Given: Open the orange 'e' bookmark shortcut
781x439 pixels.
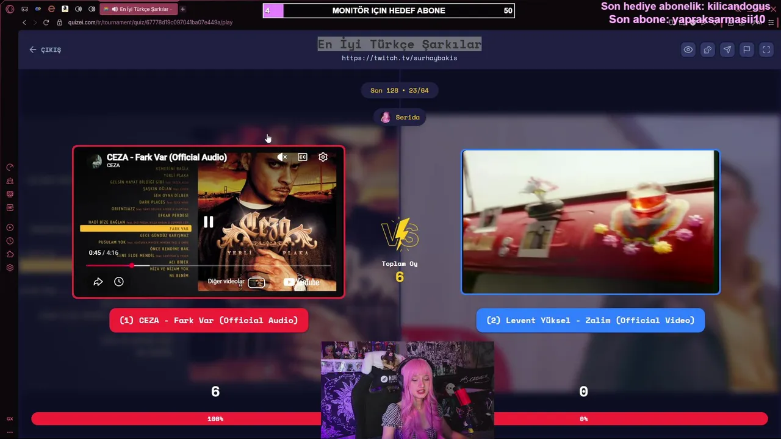Looking at the screenshot, I should [51, 9].
